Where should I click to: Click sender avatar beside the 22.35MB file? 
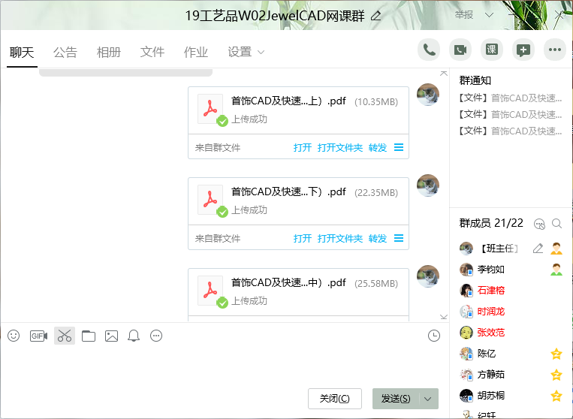click(428, 185)
